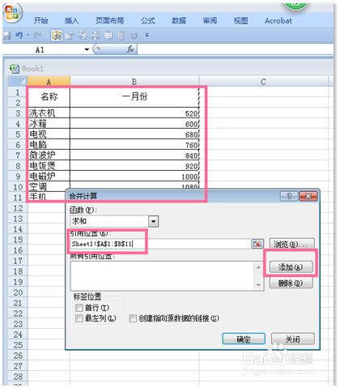Switch to the 数据 ribbon tab
340x388 pixels.
179,20
